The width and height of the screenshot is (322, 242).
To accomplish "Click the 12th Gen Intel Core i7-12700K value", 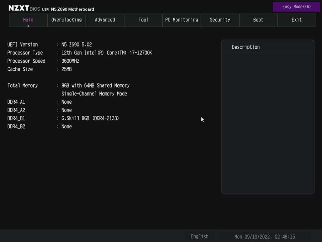I will coord(107,53).
